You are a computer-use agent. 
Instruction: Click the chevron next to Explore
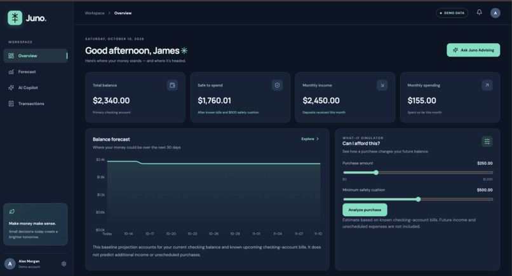[x=318, y=139]
